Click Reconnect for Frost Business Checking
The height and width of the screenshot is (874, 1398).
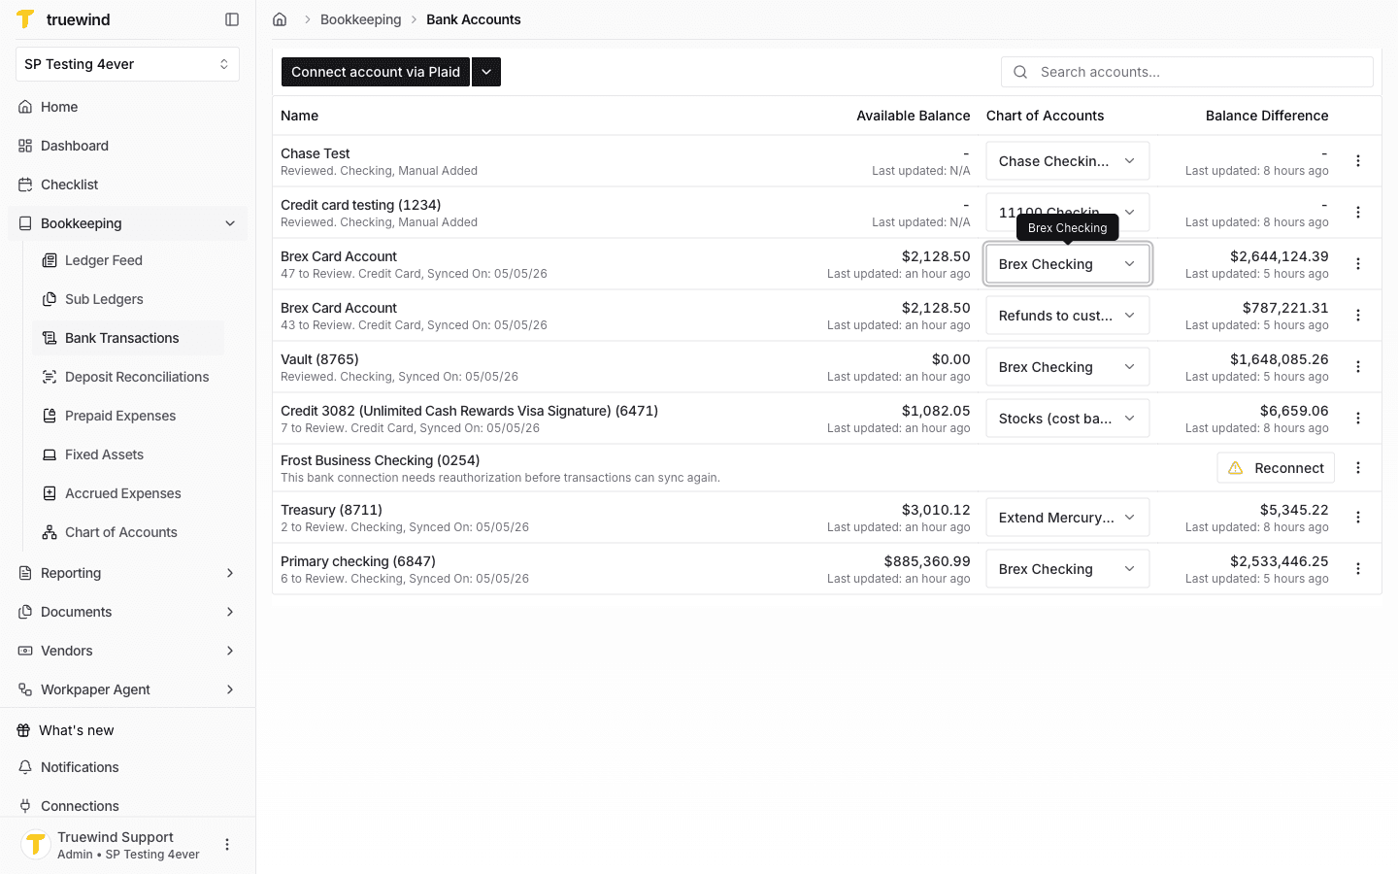[1276, 468]
